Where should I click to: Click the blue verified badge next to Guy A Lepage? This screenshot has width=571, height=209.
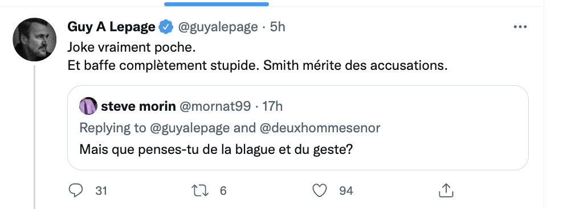pos(166,27)
